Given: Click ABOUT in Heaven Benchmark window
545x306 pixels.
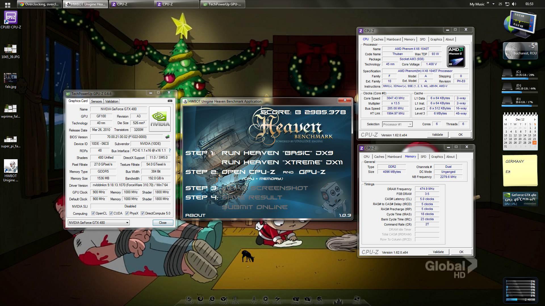Looking at the screenshot, I should (x=195, y=215).
